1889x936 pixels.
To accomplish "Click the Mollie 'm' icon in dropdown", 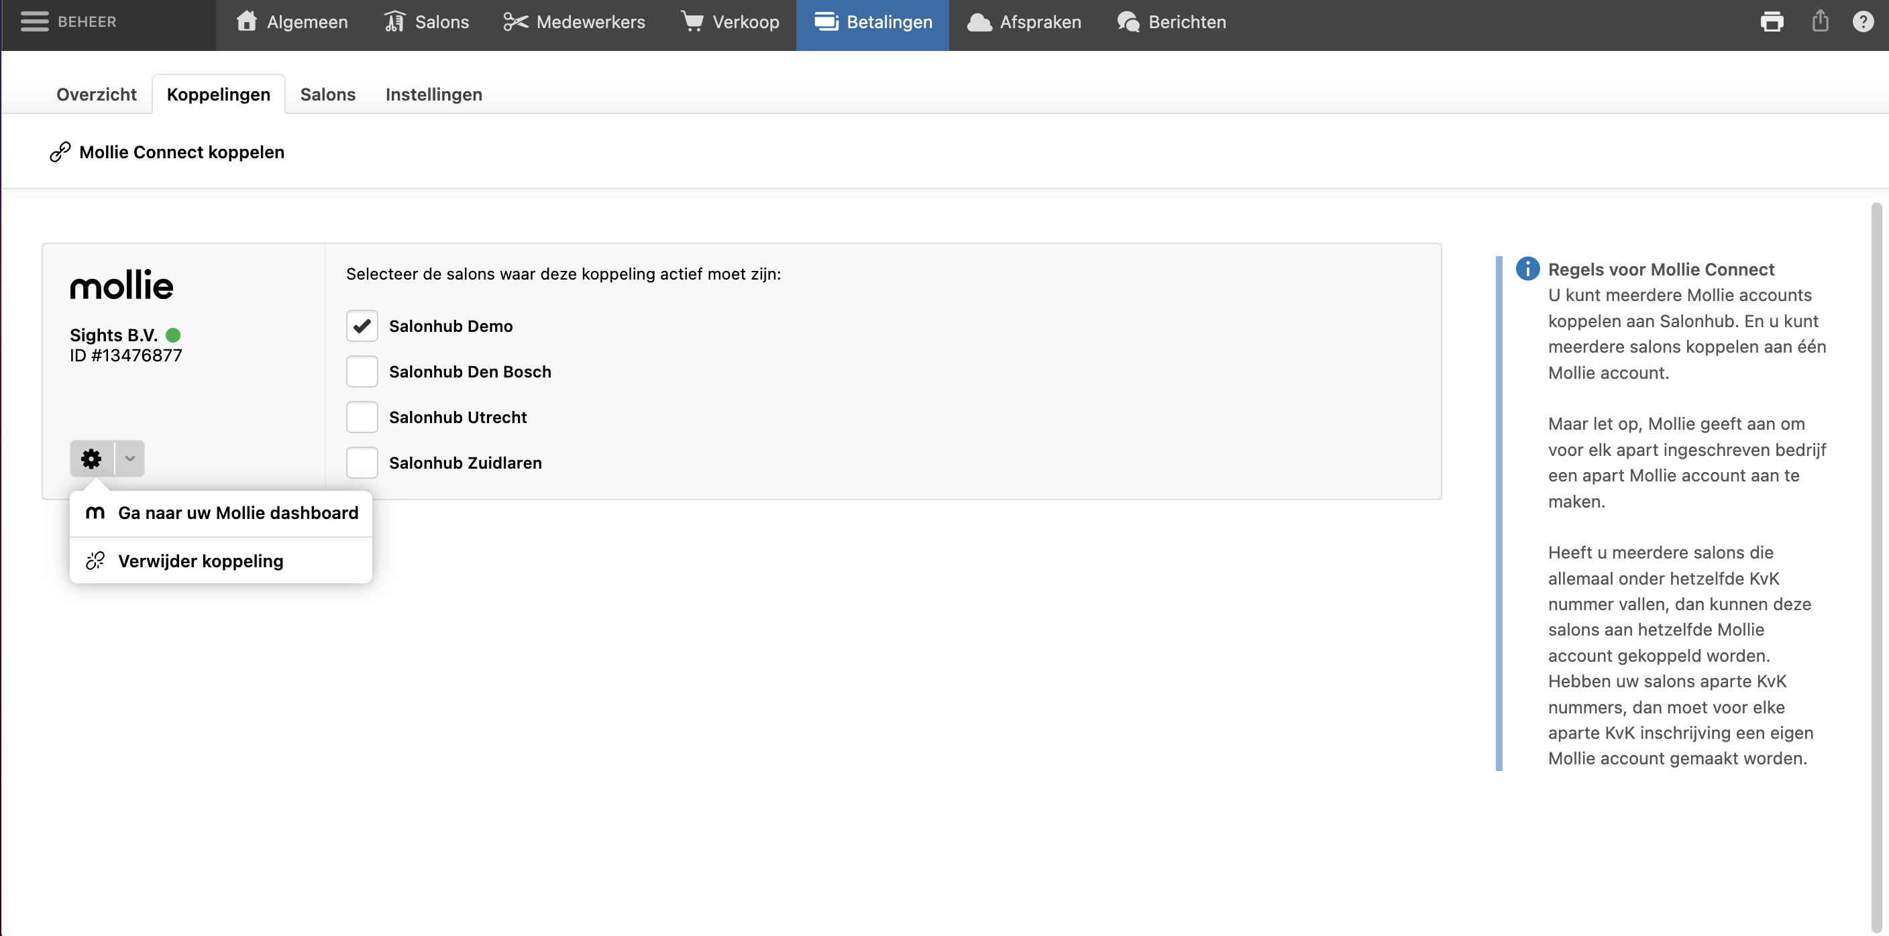I will pyautogui.click(x=95, y=513).
